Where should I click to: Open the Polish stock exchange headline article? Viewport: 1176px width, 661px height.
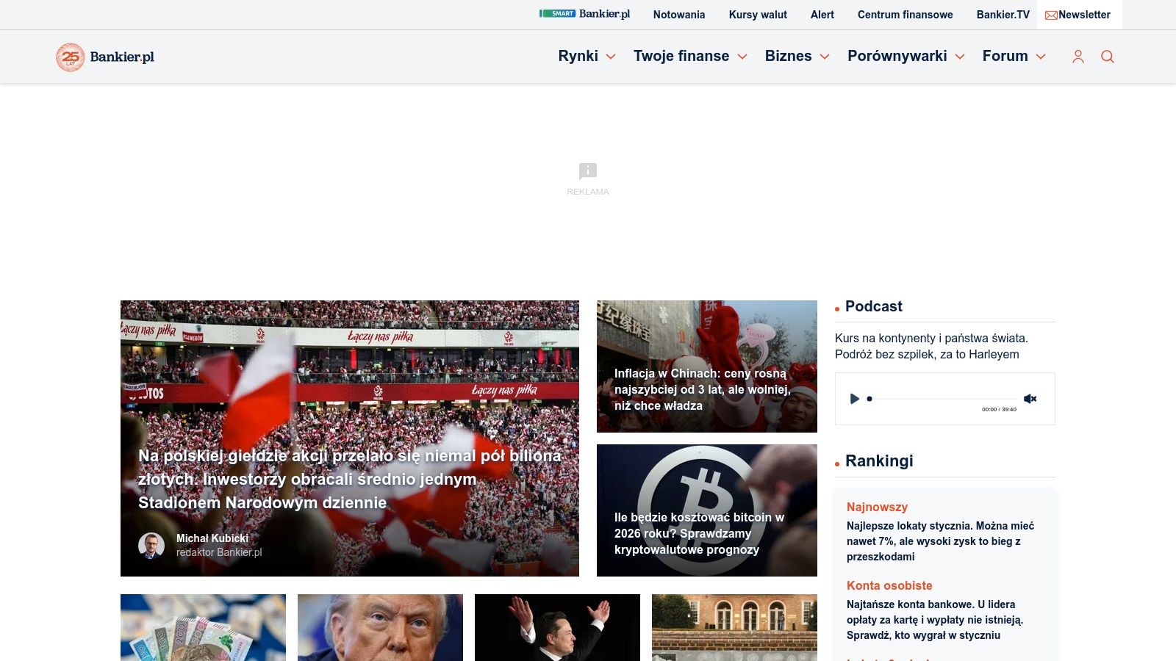tap(350, 479)
